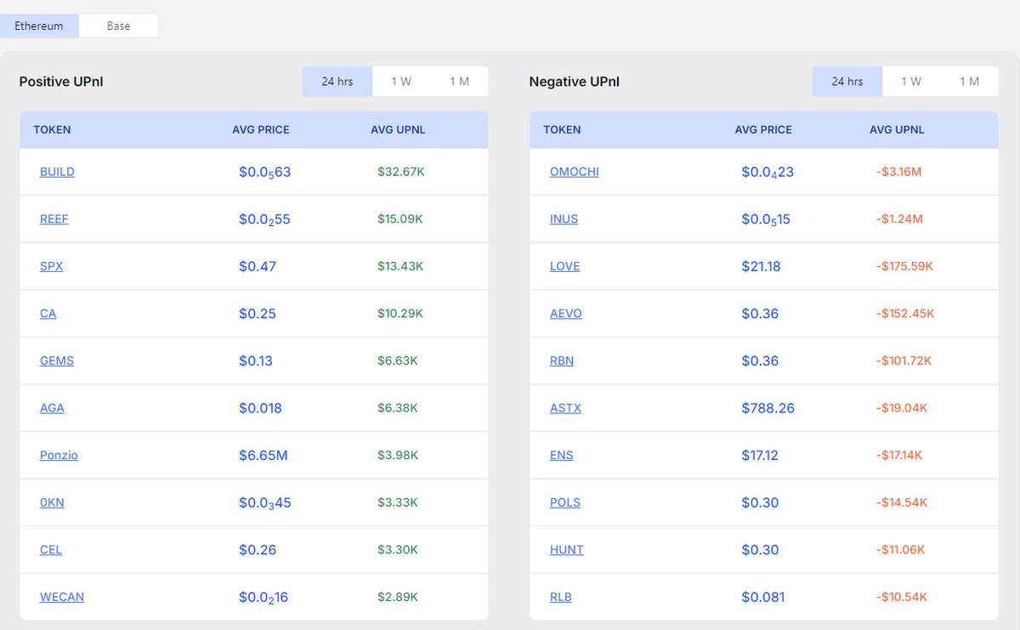Screen dimensions: 1020x630
Task: Open the POLS token link
Action: (x=565, y=502)
